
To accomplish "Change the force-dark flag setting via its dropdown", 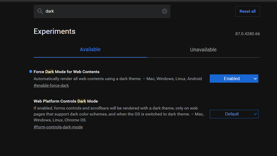I will pyautogui.click(x=234, y=79).
